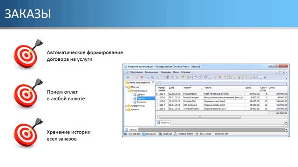Select Клиенты in the tree

[142, 102]
